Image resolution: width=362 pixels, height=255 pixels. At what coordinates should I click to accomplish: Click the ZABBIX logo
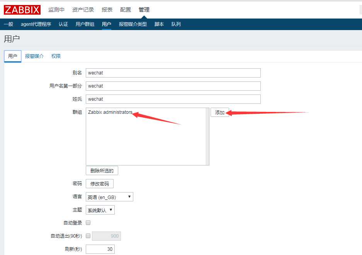click(x=22, y=10)
